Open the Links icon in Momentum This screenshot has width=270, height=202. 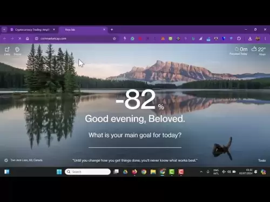[x=7, y=51]
